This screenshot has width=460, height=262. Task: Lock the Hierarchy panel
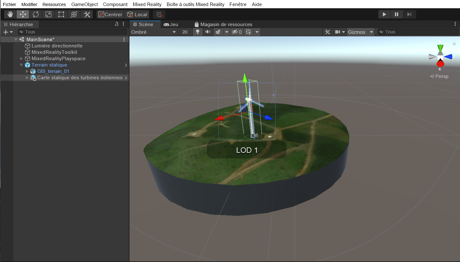tap(117, 24)
